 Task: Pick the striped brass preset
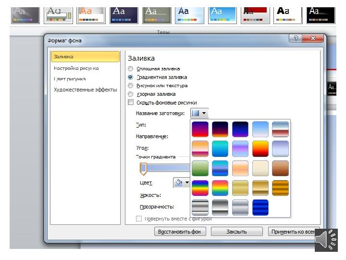click(280, 188)
